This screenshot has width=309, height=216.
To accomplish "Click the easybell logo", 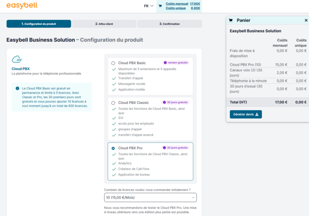I will [22, 6].
